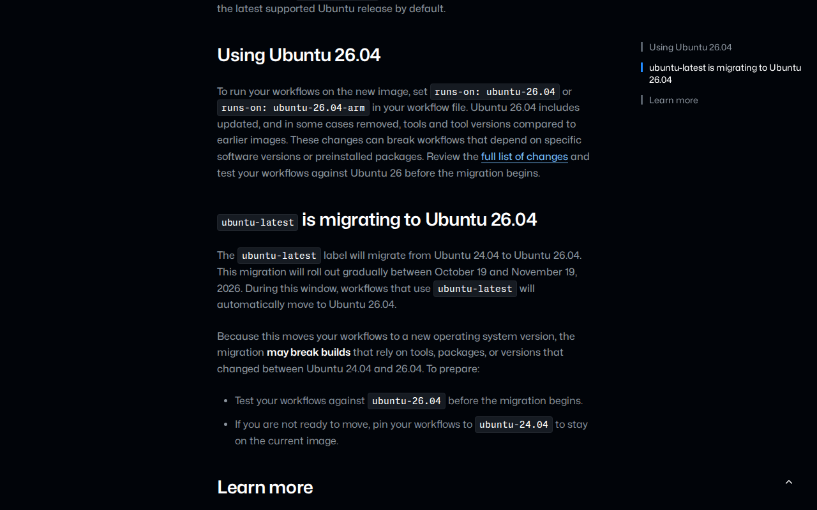
Task: Click the 'Test your workflows against' bullet text
Action: (300, 401)
